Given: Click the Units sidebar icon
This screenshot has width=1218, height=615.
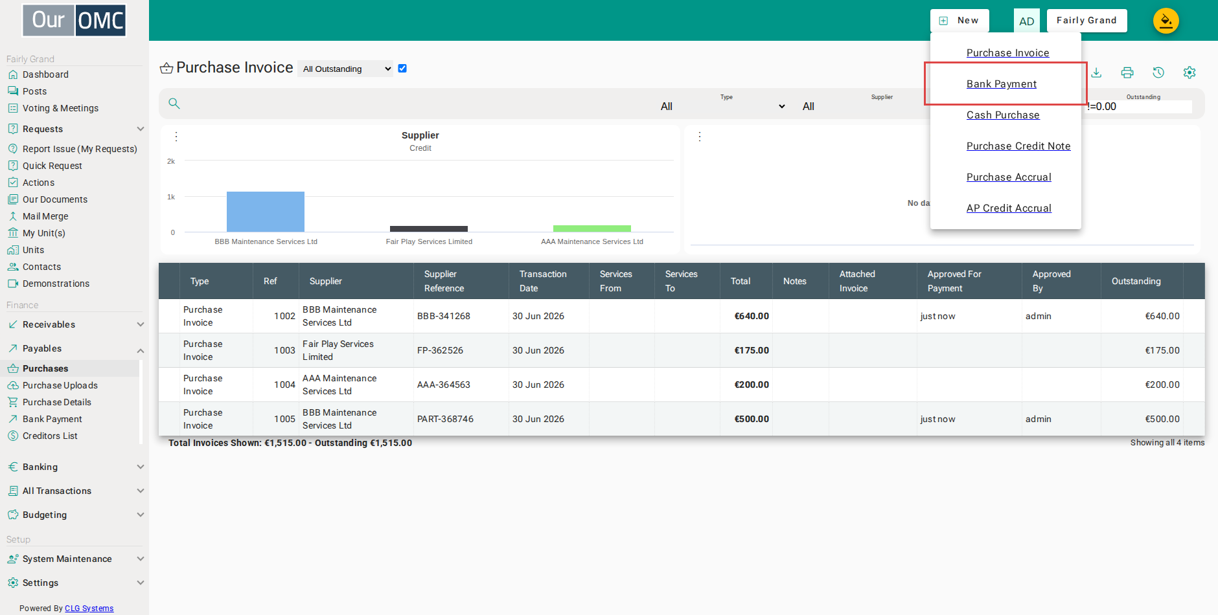Looking at the screenshot, I should 13,250.
